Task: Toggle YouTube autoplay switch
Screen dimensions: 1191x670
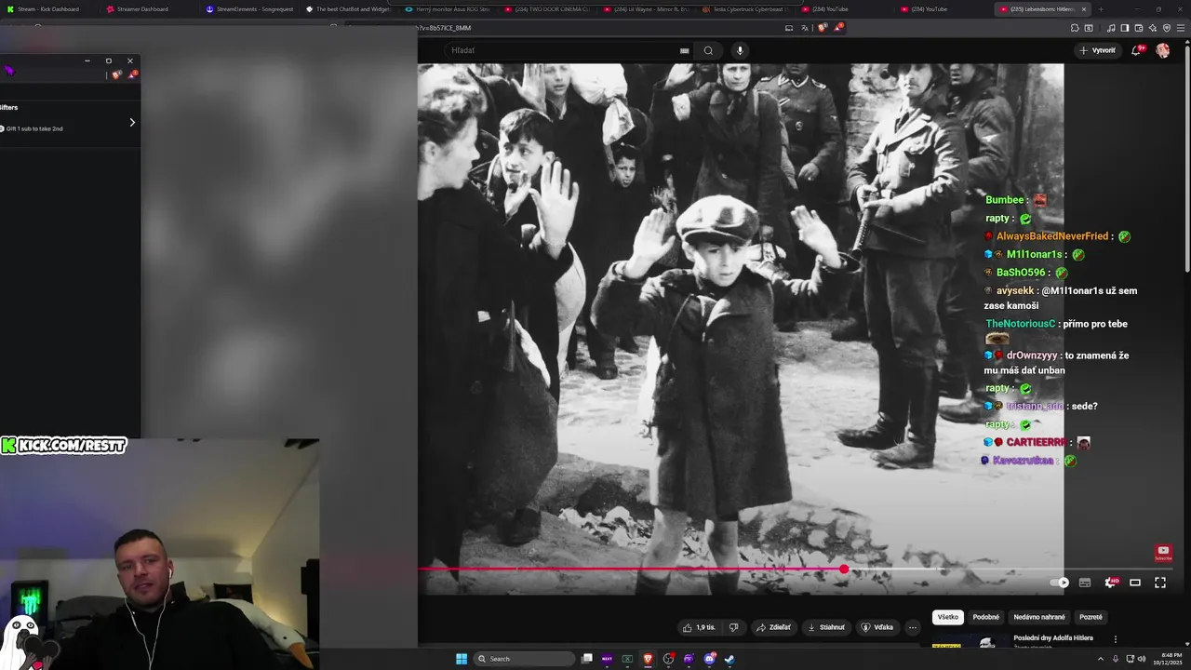Action: click(1060, 583)
